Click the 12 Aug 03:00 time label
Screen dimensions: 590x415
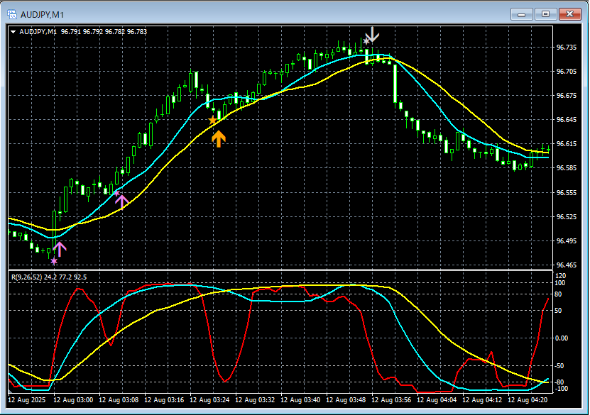(x=73, y=400)
